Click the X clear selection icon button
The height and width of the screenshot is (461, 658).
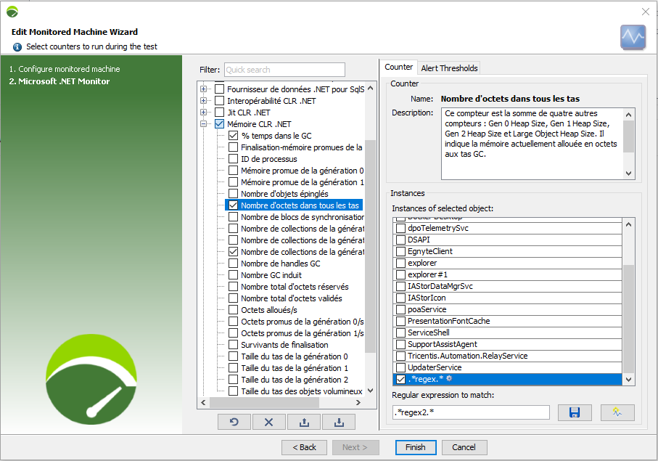pos(269,422)
